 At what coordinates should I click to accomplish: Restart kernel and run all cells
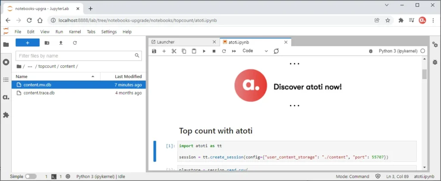point(234,51)
